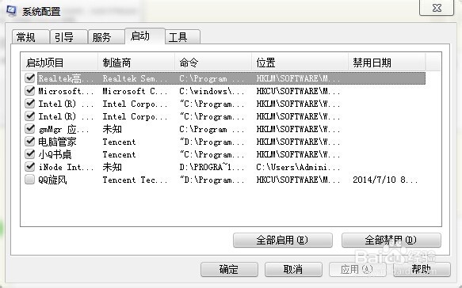Open help with 帮助 button

[422, 269]
